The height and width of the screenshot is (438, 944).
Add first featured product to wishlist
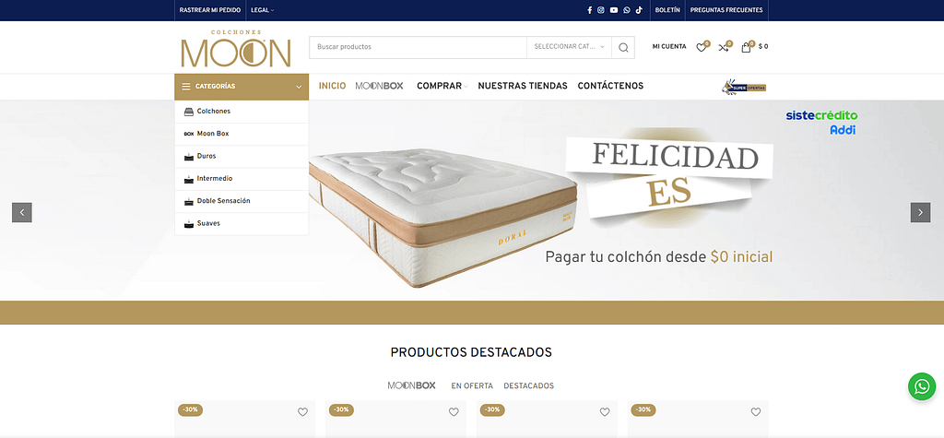[x=302, y=412]
